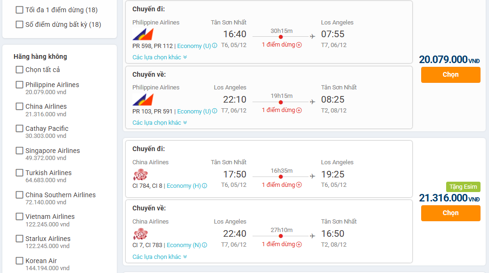Click plus icon on 27h10m stopover
The image size is (489, 273).
299,244
